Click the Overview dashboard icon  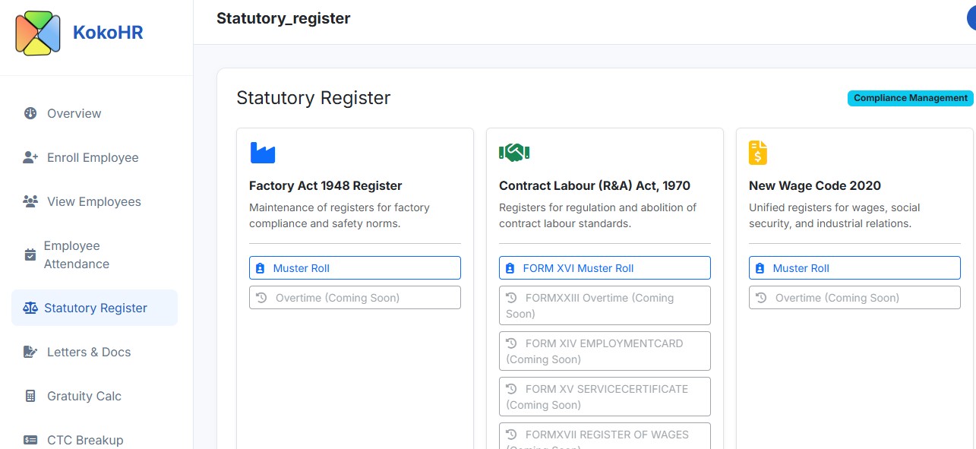30,114
